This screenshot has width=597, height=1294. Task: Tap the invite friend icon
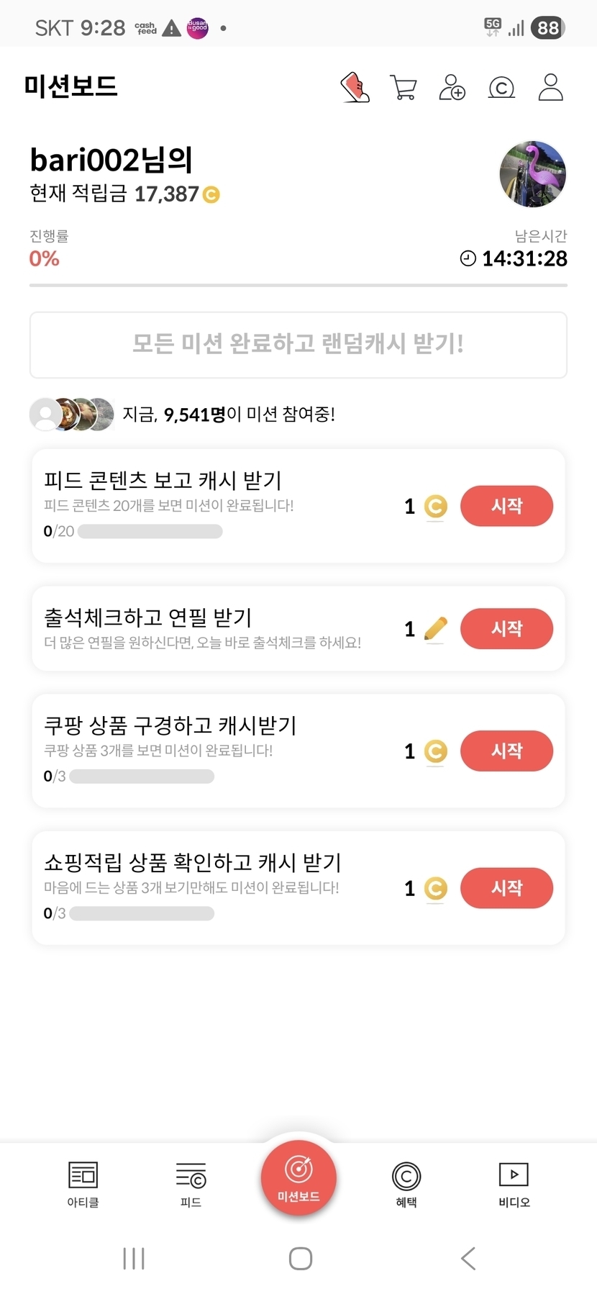(x=452, y=88)
